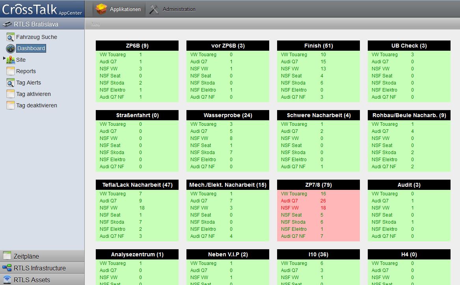Click the Fahrzeug Suche magnifier icon

click(x=11, y=37)
